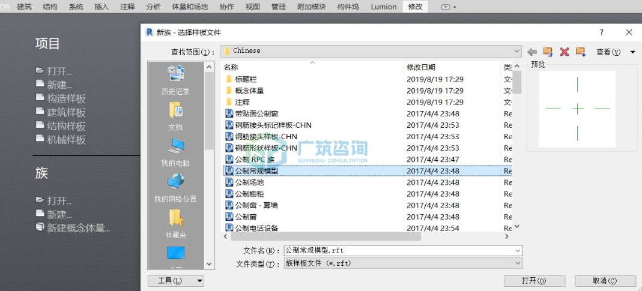Open 建筑样板 under 项目

(x=66, y=112)
